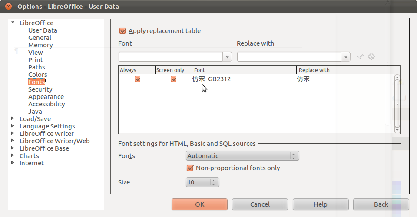Toggle the Always checkbox for 仿宋_GB2312
The image size is (417, 217).
[x=138, y=79]
